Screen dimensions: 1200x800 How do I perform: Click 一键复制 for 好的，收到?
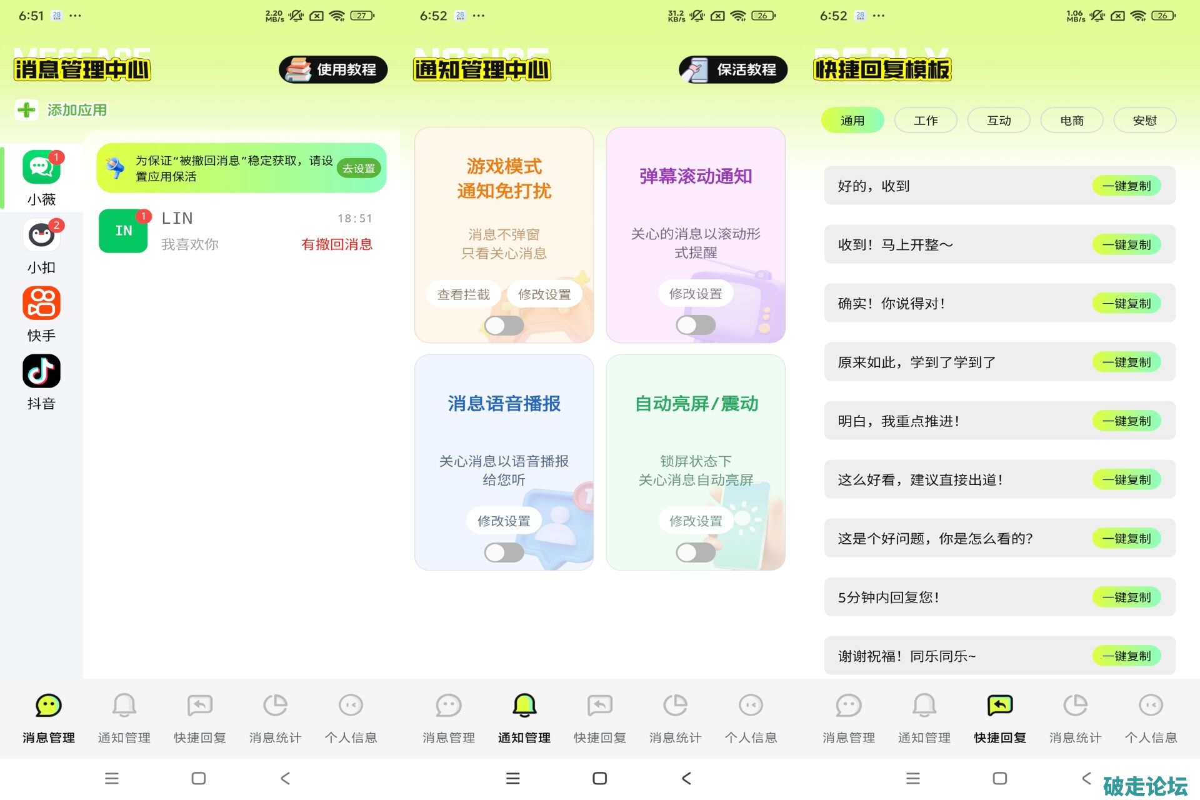[x=1126, y=186]
